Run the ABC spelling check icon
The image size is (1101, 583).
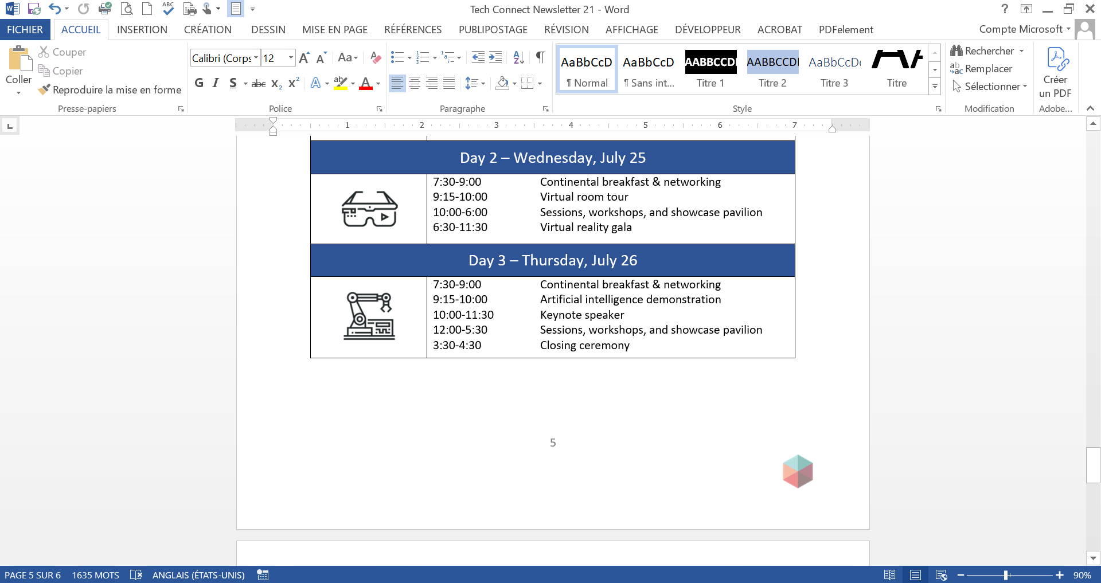point(168,8)
